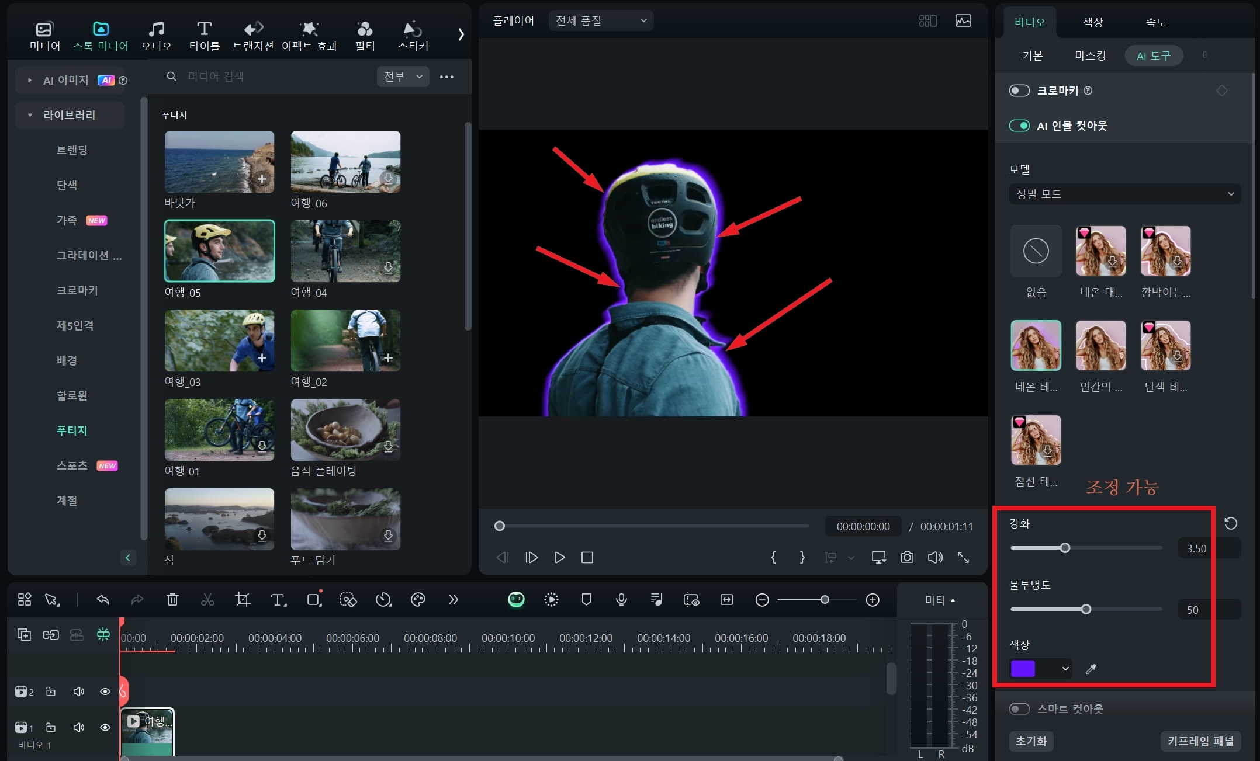This screenshot has height=761, width=1260.
Task: Click the stop button in player
Action: coord(587,558)
